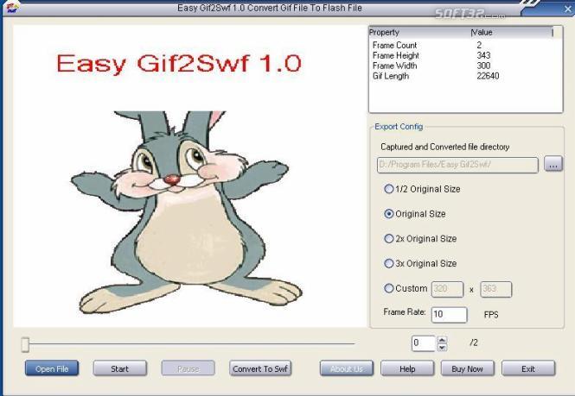This screenshot has width=575, height=396.
Task: Start the GIF preview playback
Action: click(120, 368)
